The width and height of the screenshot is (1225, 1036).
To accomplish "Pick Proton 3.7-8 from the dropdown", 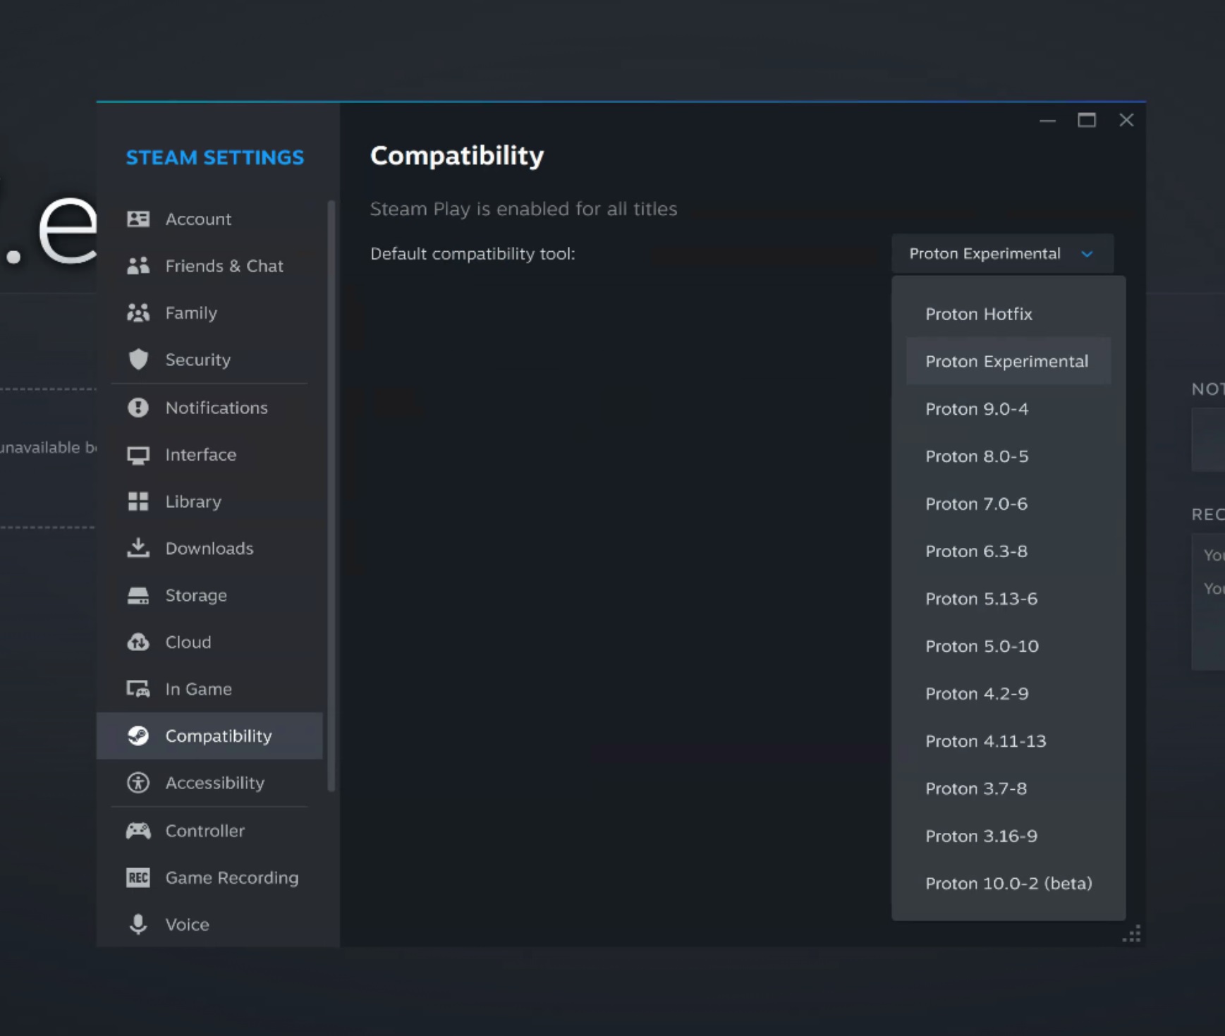I will (1008, 788).
